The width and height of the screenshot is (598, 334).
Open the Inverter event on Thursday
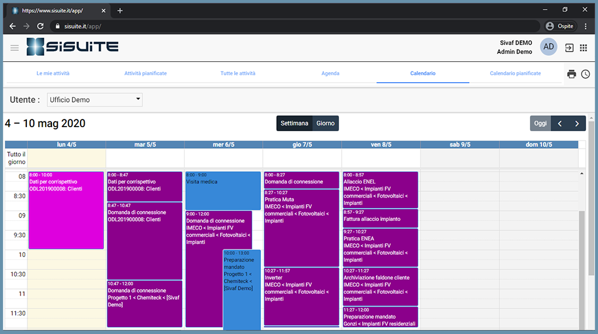(x=301, y=297)
